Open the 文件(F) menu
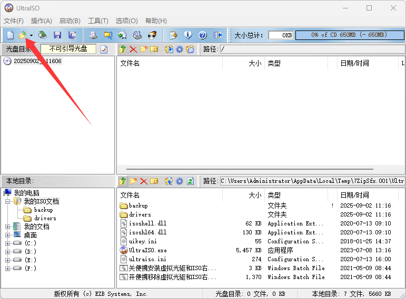 pyautogui.click(x=14, y=21)
